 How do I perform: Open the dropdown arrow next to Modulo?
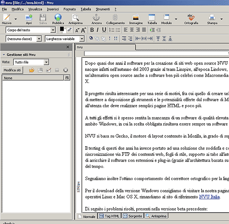[176, 19]
